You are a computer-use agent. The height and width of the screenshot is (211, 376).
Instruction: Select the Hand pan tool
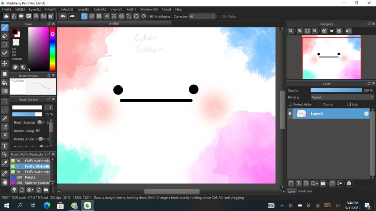coord(5,182)
